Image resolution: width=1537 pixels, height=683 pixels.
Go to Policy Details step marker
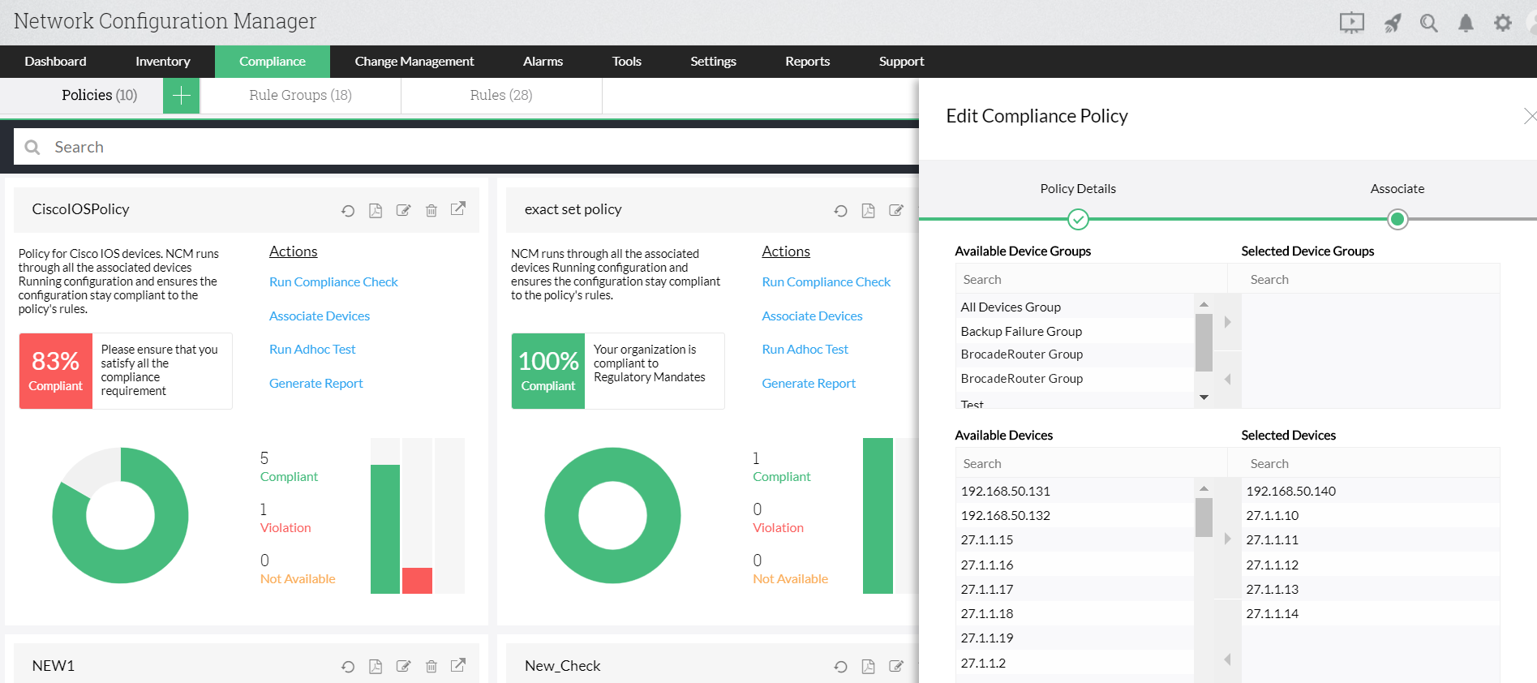tap(1078, 219)
